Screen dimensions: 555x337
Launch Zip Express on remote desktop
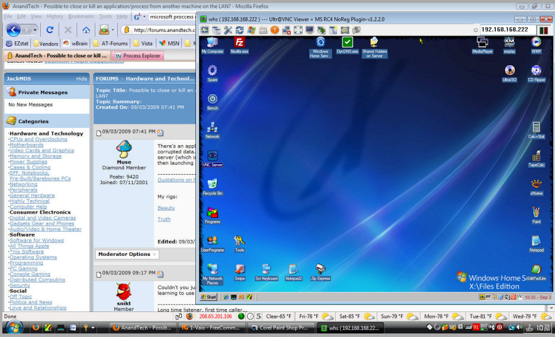[x=320, y=272]
